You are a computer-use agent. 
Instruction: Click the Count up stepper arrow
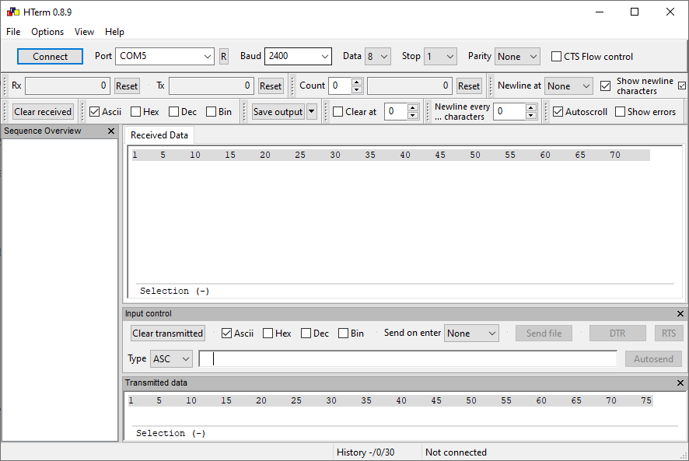point(356,82)
